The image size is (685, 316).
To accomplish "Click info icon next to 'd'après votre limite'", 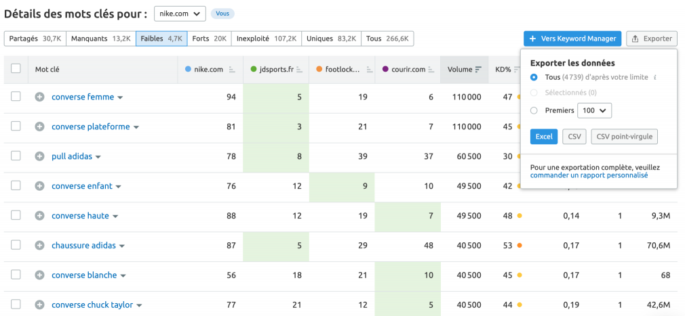I will click(655, 78).
